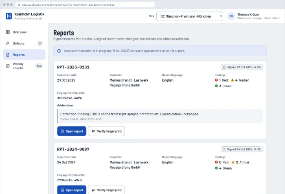Verify fingerprint for RPT-2024-0087
Screen dimensions: 285x194
coord(107,190)
